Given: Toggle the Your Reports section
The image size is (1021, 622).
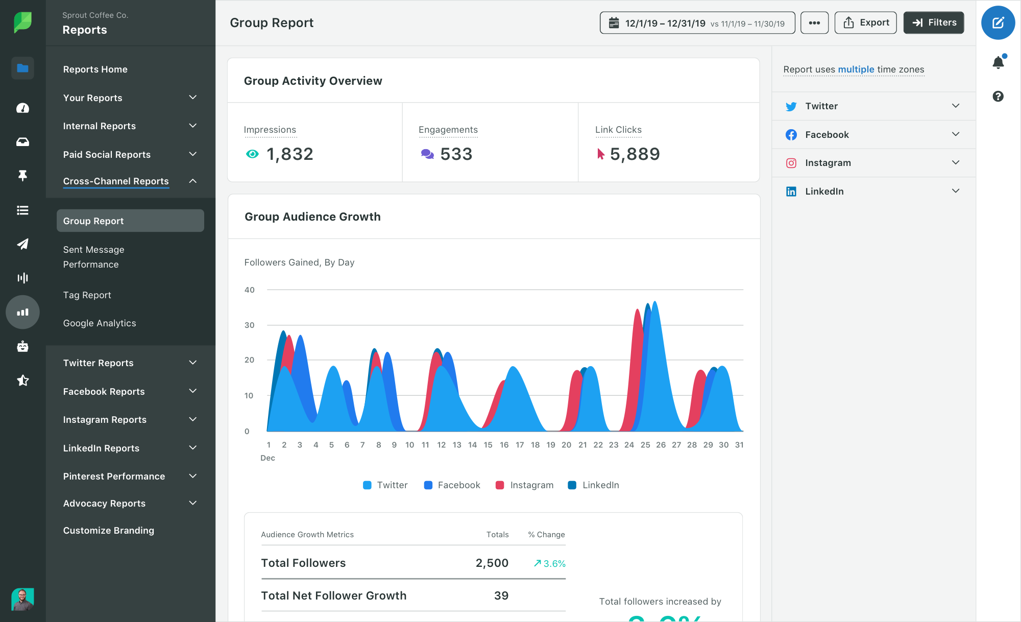Looking at the screenshot, I should (192, 97).
